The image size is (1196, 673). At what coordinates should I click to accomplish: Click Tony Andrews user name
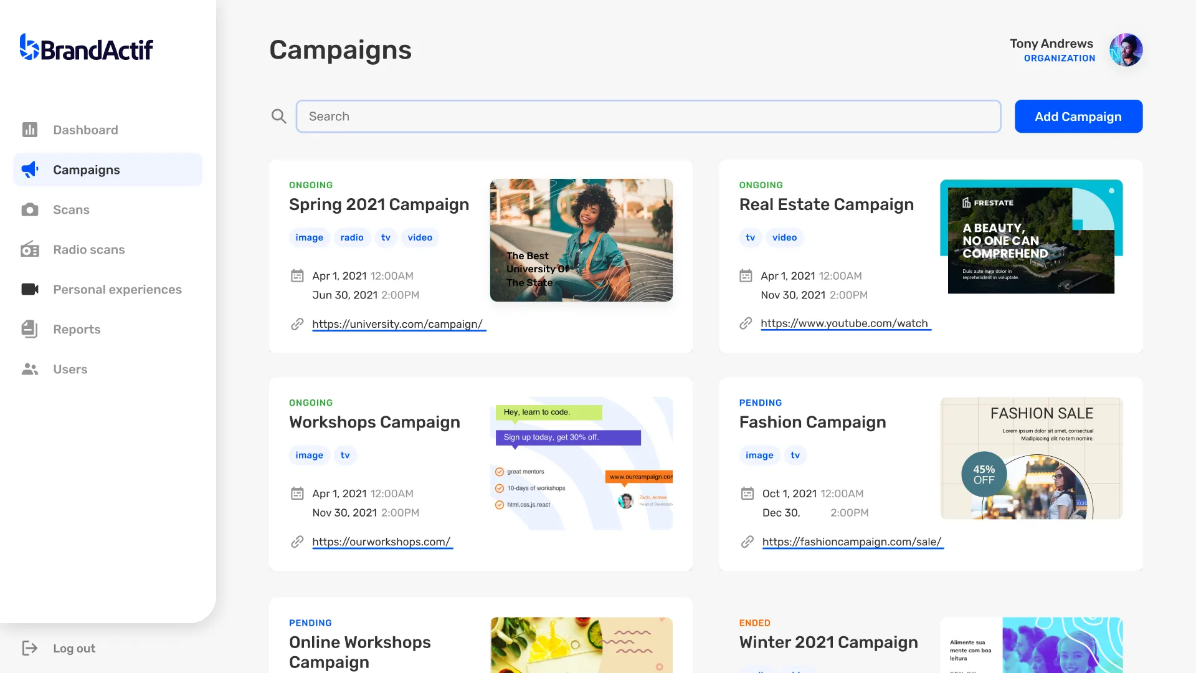1051,43
